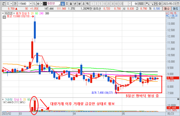Select the 120 interval button
Viewport: 180px width, 116px height.
coord(121,4)
